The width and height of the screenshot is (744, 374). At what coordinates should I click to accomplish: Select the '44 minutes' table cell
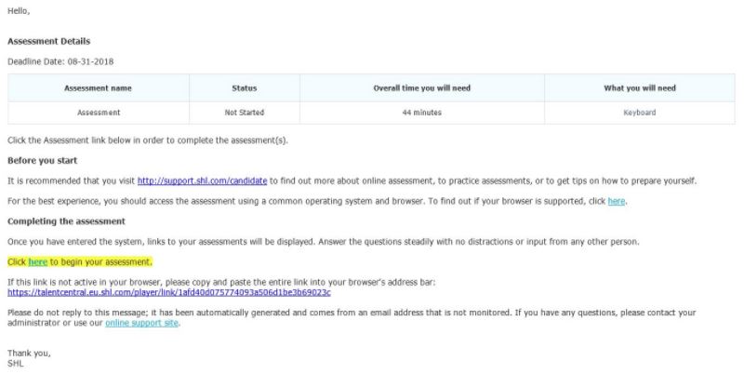422,113
